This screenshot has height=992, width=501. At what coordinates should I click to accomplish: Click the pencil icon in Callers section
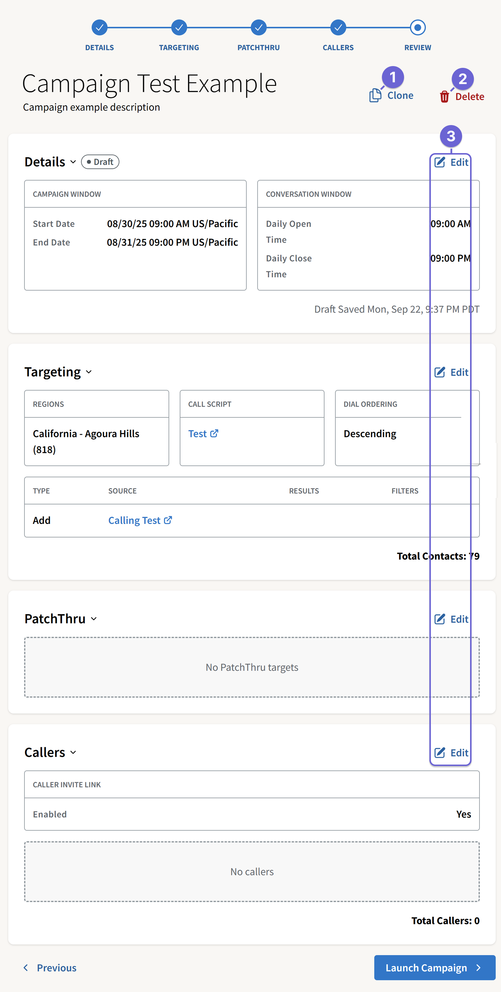tap(440, 753)
